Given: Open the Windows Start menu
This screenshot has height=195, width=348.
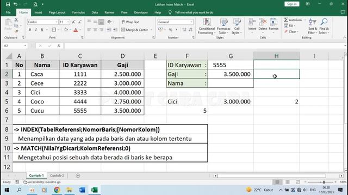Looking at the screenshot, I should point(7,190).
